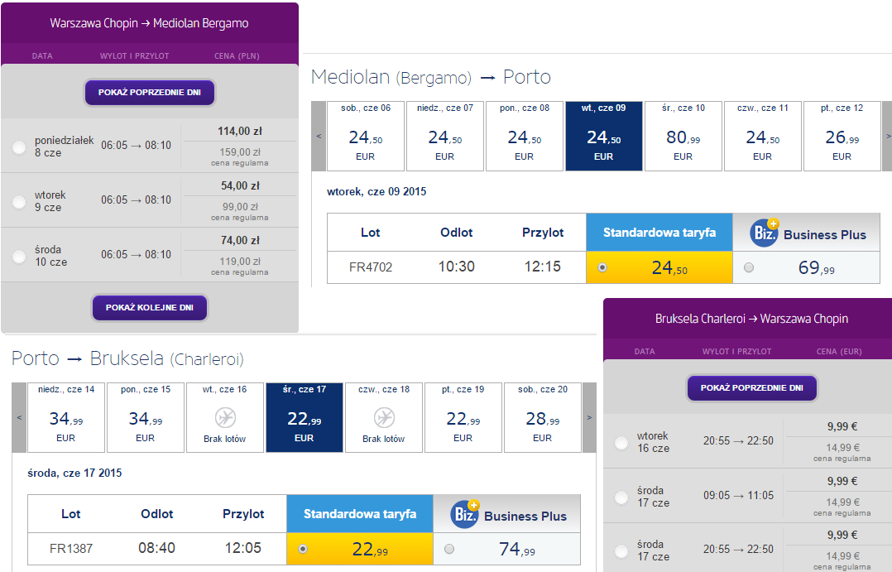Click Biz Business Plus logo for Bruksela flight
Screen dimensions: 892x572
pos(465,515)
